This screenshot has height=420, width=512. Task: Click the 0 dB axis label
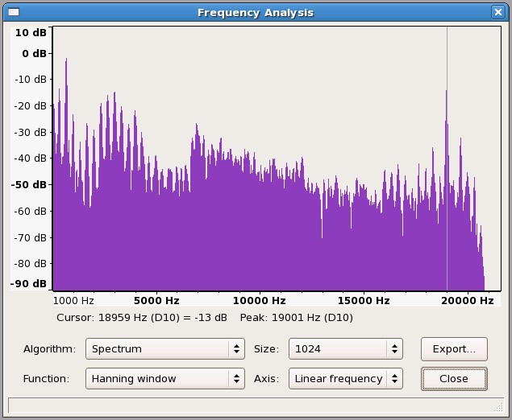click(x=35, y=53)
